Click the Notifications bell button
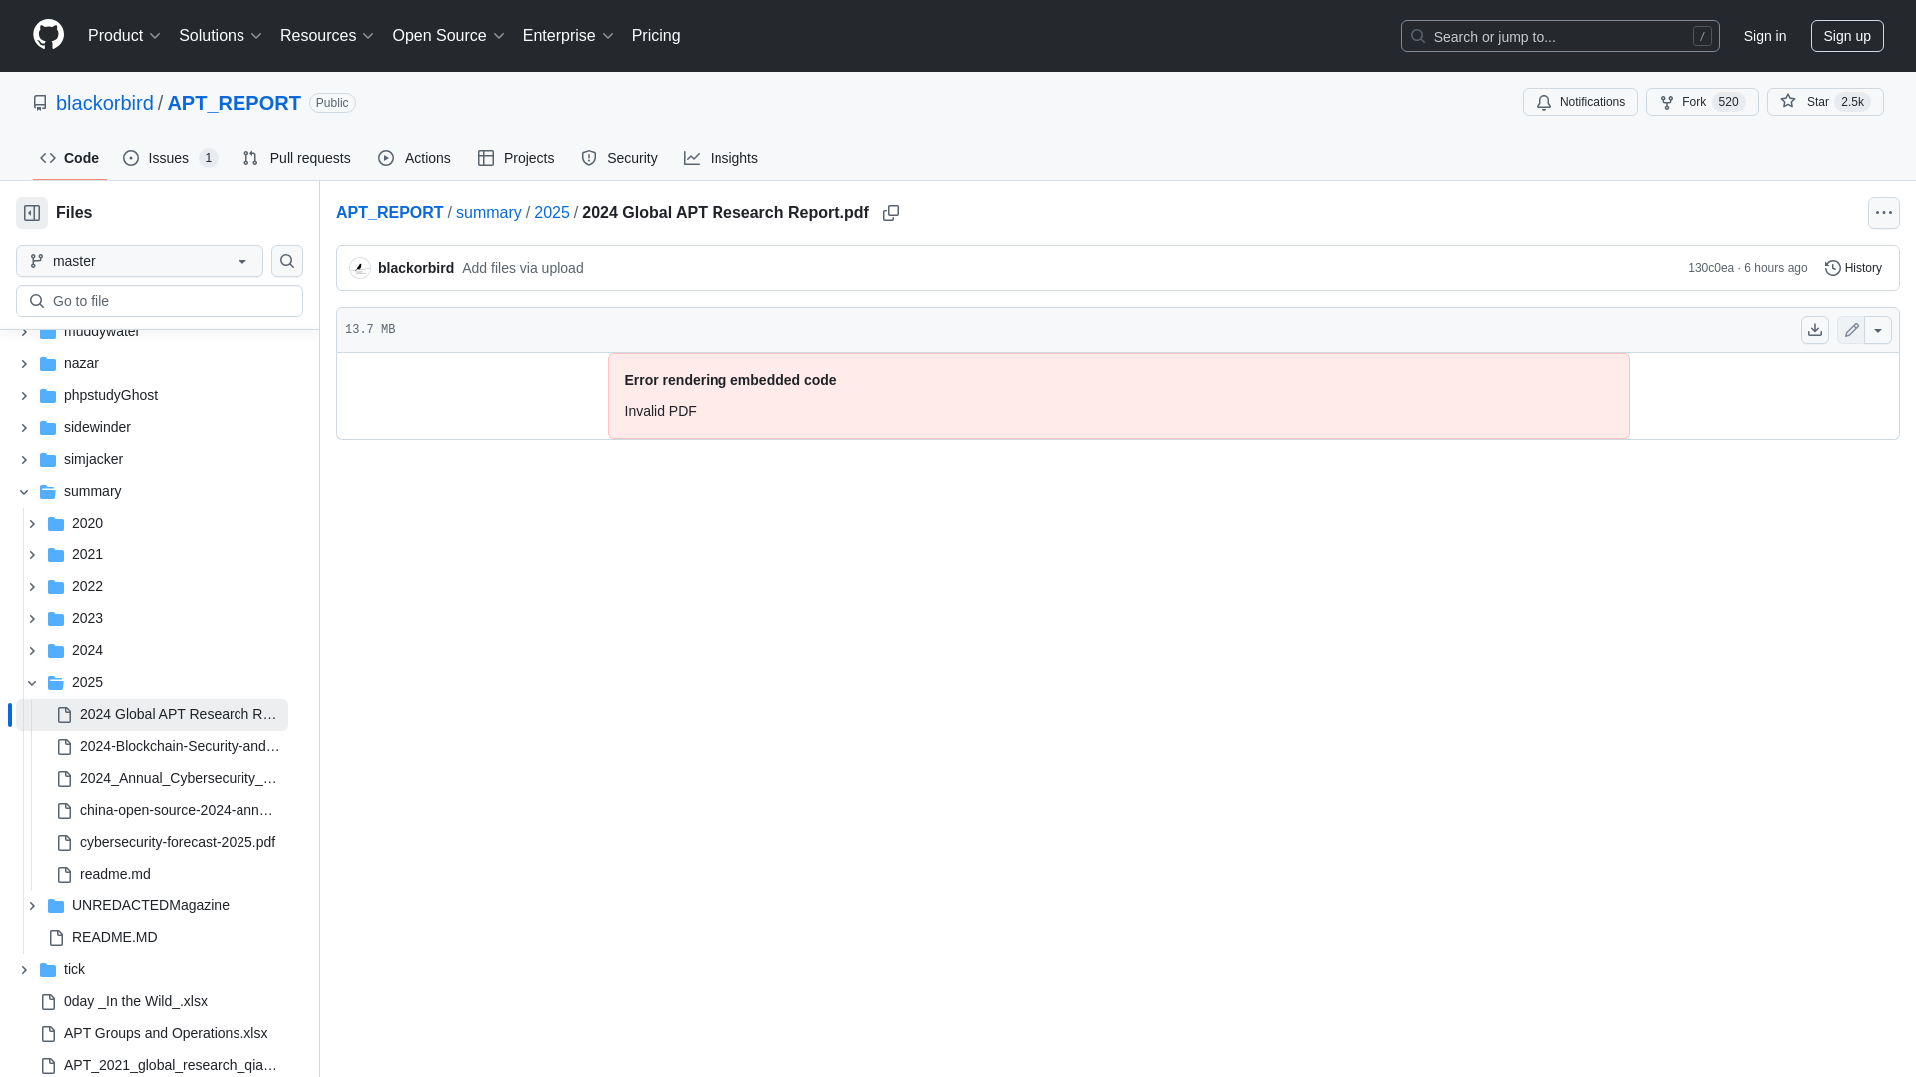This screenshot has height=1077, width=1916. [1580, 102]
